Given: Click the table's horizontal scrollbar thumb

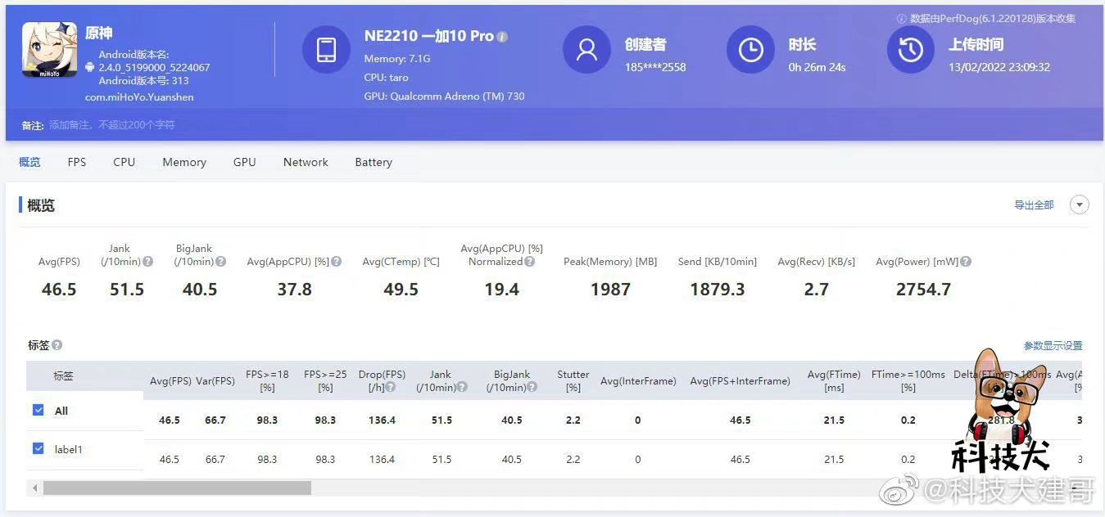Looking at the screenshot, I should pyautogui.click(x=177, y=488).
